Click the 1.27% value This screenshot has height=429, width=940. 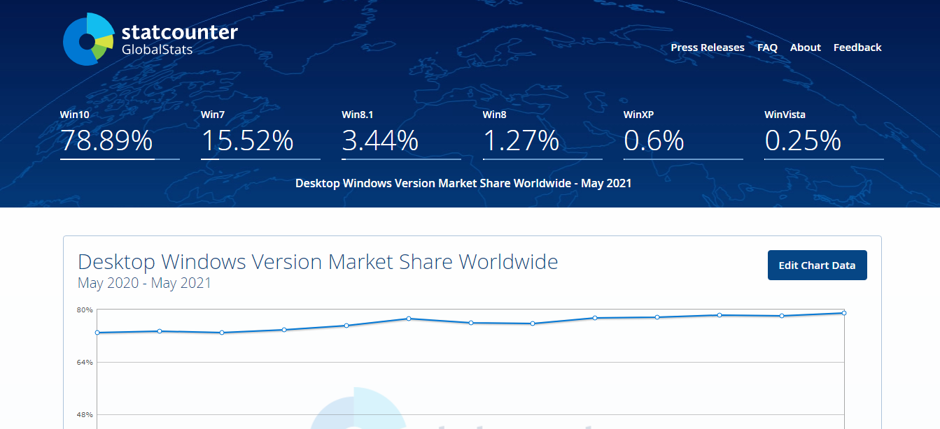tap(521, 141)
